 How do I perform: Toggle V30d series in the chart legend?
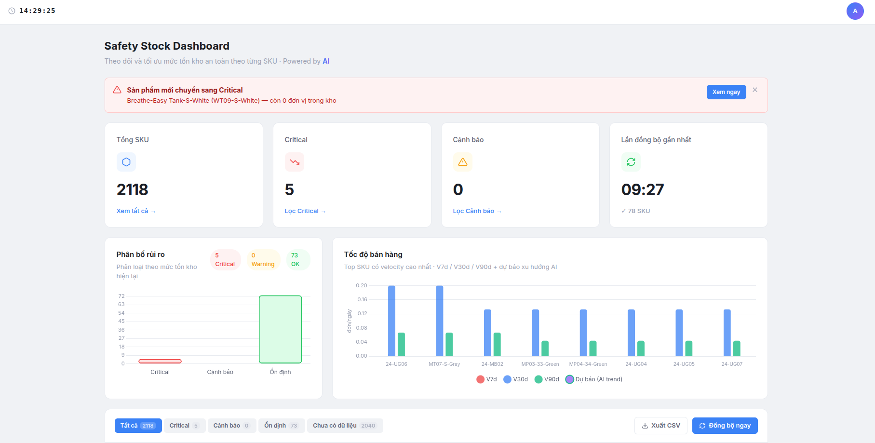(x=516, y=379)
